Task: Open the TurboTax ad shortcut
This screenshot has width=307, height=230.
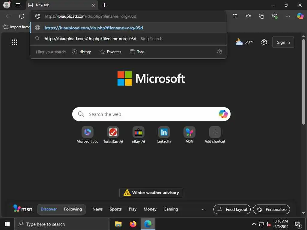Action: click(113, 135)
